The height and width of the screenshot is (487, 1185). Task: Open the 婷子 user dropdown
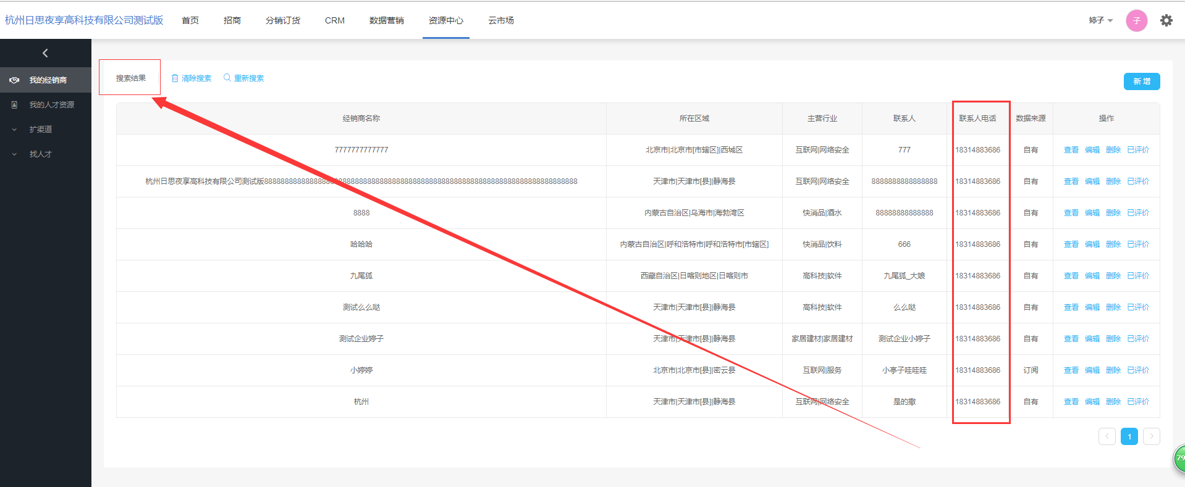click(x=1100, y=20)
